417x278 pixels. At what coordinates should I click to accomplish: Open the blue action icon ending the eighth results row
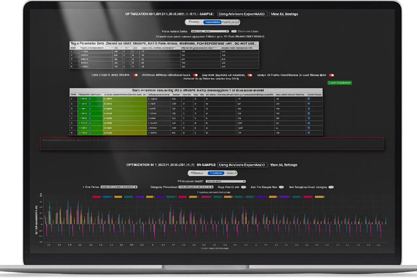click(x=309, y=133)
